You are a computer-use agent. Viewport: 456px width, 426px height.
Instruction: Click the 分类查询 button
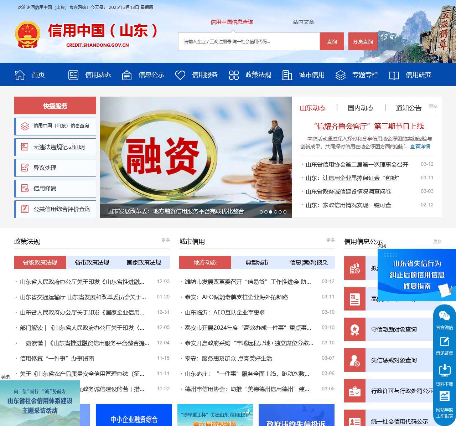[363, 41]
